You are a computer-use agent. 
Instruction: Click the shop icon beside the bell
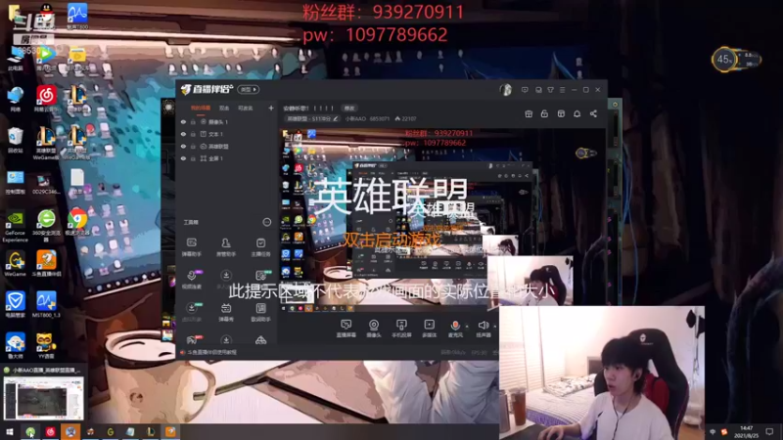(x=561, y=113)
